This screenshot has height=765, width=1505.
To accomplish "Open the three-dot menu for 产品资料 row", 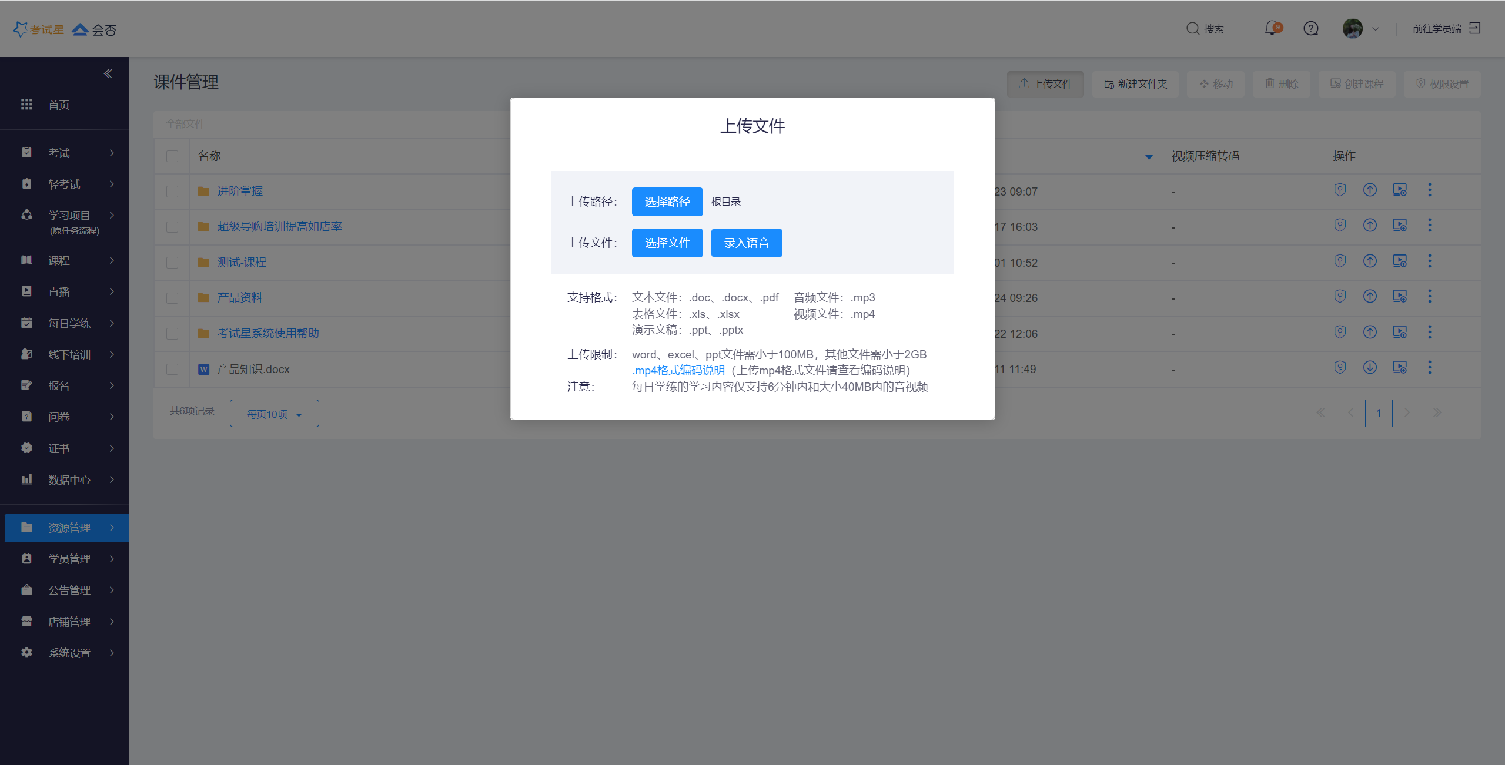I will click(1430, 297).
